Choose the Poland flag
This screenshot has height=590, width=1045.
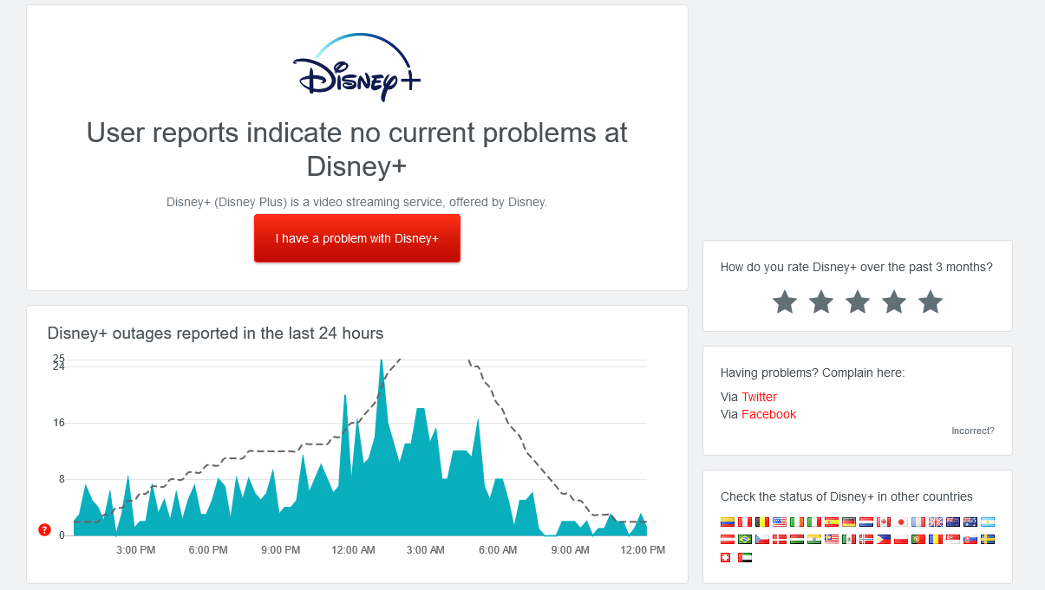tap(901, 539)
